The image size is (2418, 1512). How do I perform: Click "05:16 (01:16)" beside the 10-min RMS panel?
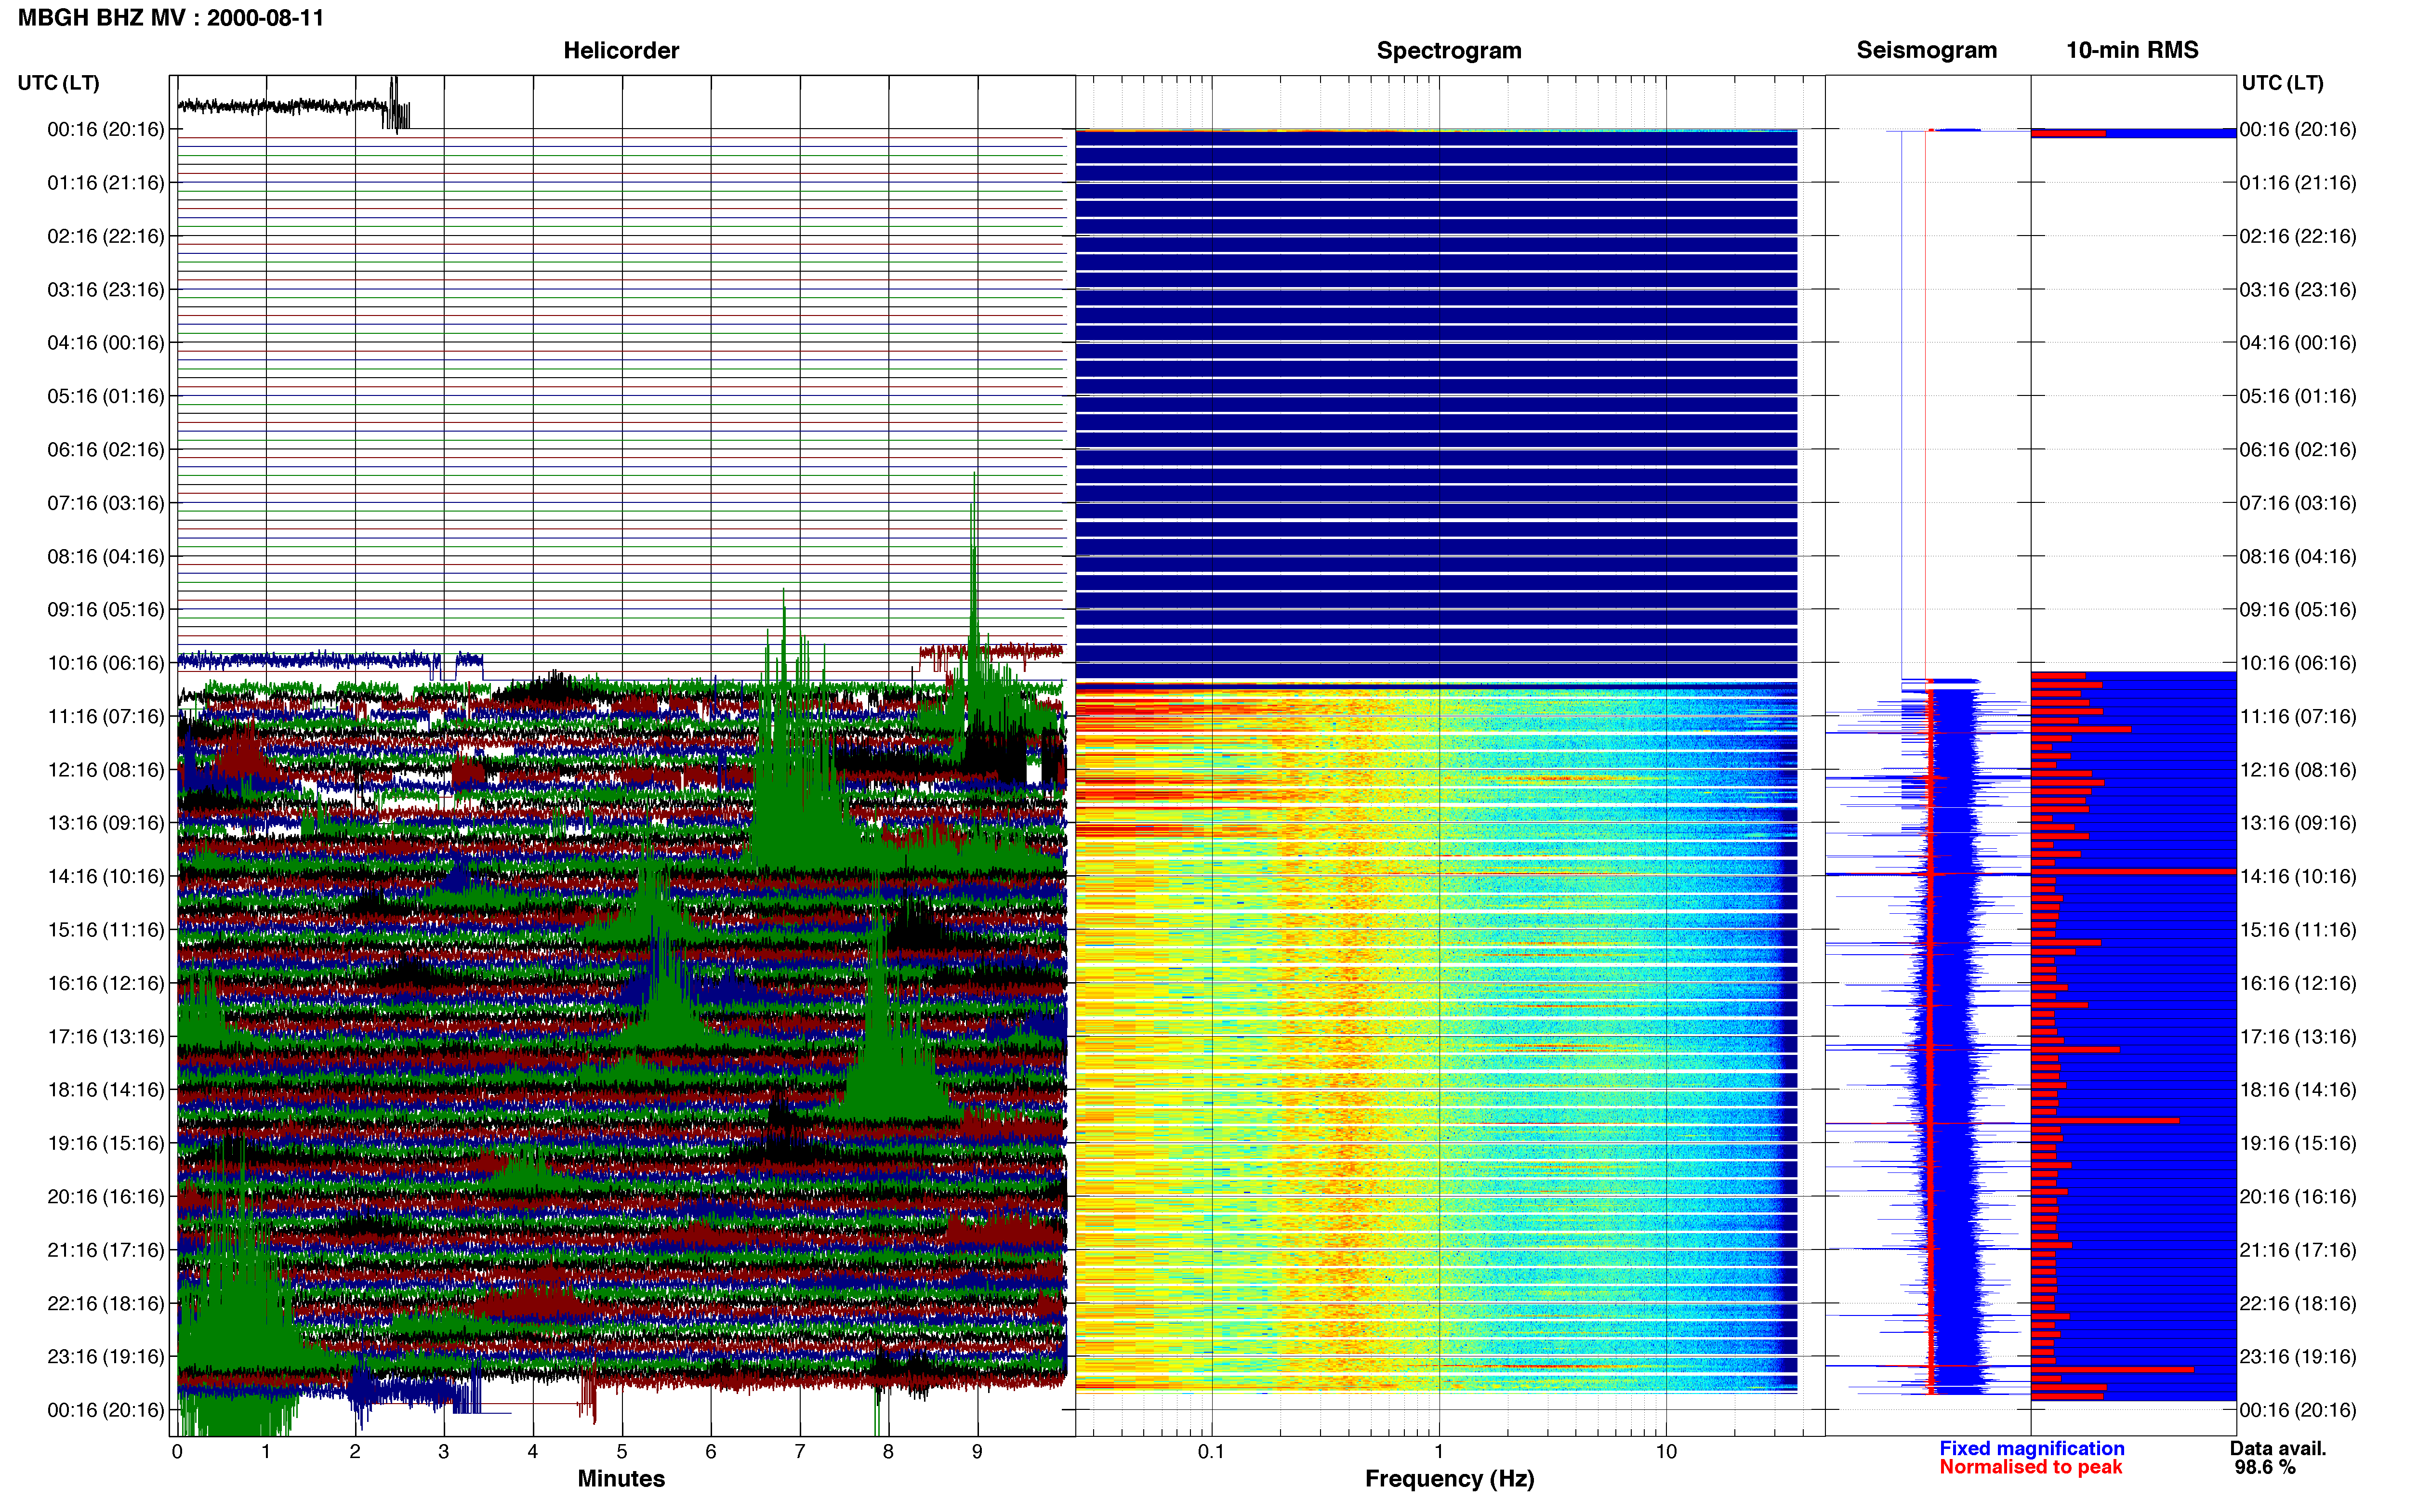point(2298,396)
